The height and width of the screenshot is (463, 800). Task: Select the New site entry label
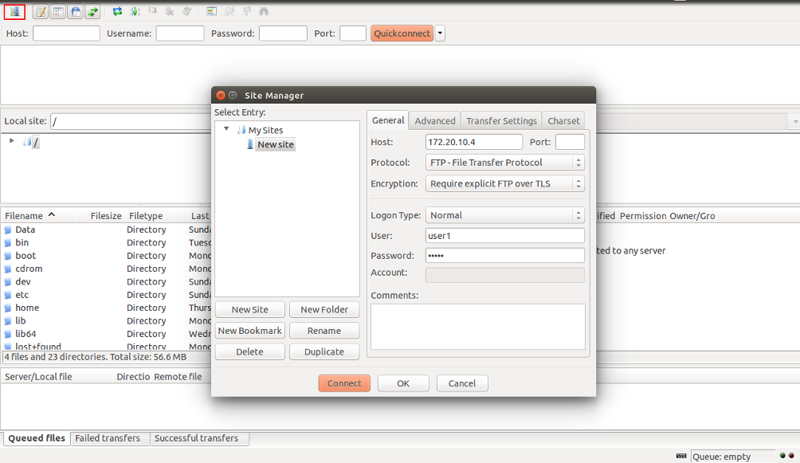(276, 144)
